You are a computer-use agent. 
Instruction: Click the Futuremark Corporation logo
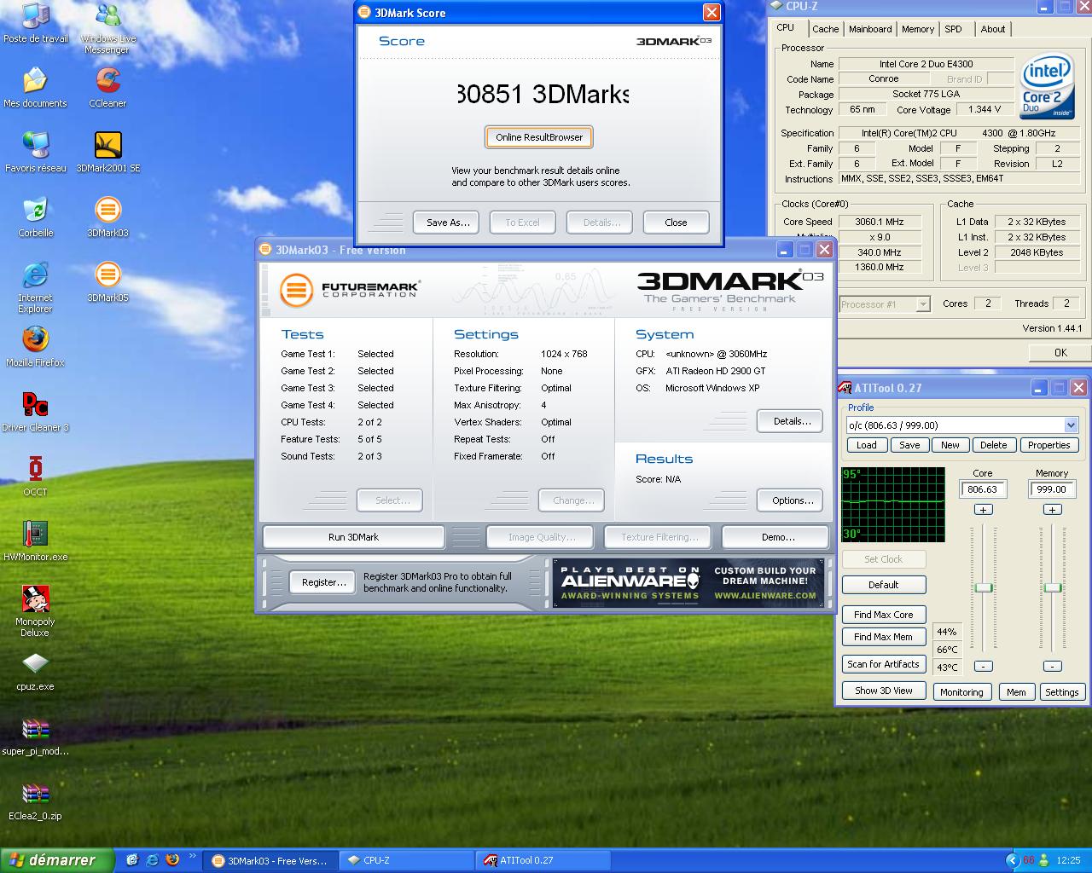tap(350, 289)
